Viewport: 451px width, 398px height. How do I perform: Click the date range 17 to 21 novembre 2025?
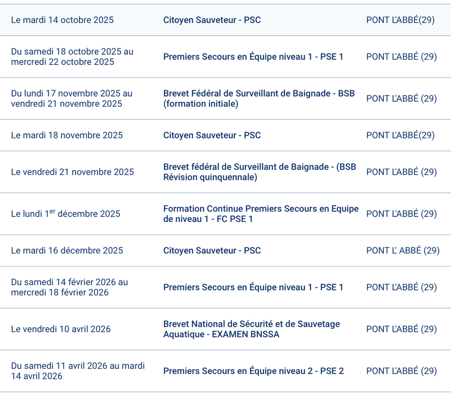click(72, 98)
